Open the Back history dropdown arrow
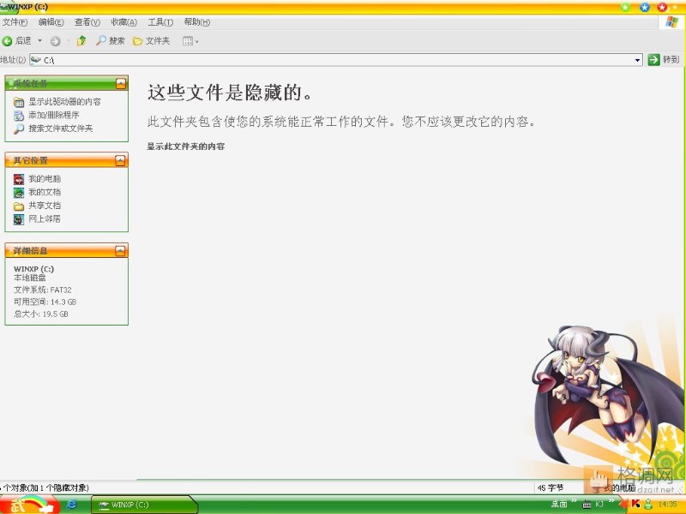 pos(39,41)
